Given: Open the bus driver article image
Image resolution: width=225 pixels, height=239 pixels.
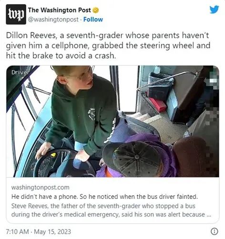Looking at the screenshot, I should [112, 121].
